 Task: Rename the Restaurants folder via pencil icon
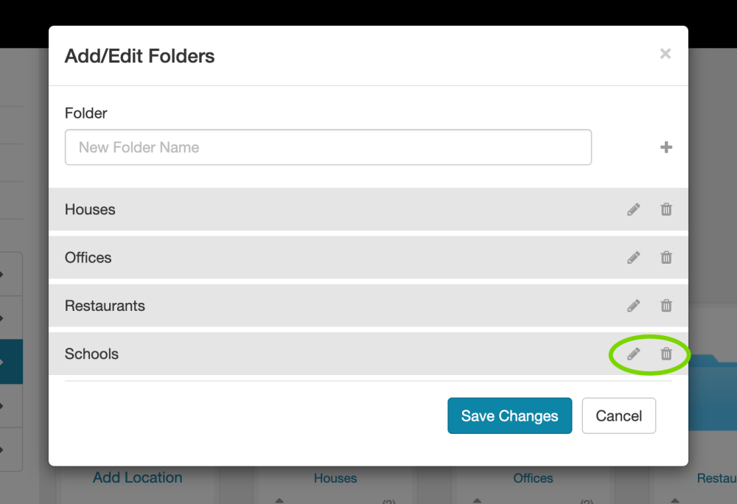coord(634,306)
